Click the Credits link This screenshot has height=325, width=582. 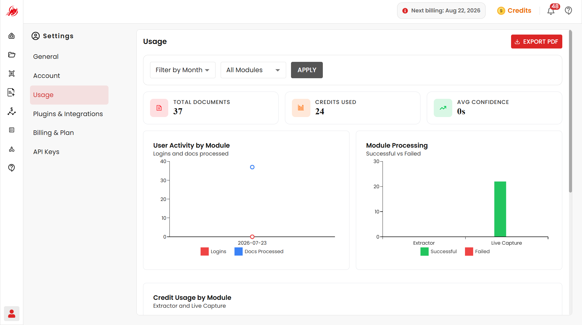tap(519, 11)
